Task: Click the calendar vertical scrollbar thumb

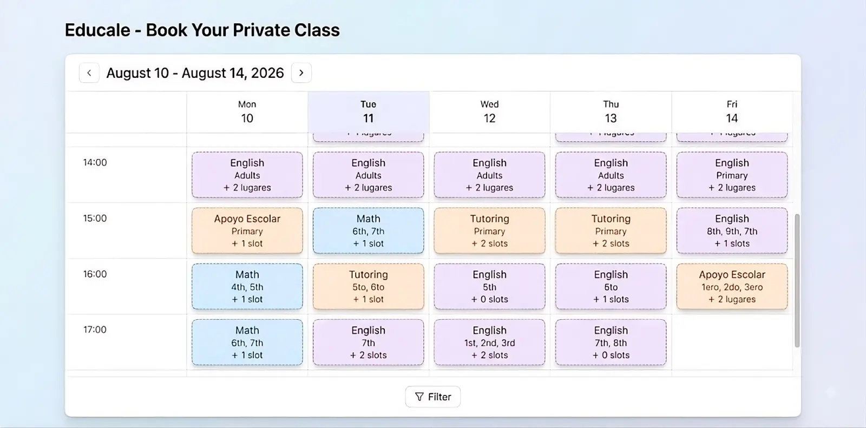Action: pyautogui.click(x=797, y=280)
